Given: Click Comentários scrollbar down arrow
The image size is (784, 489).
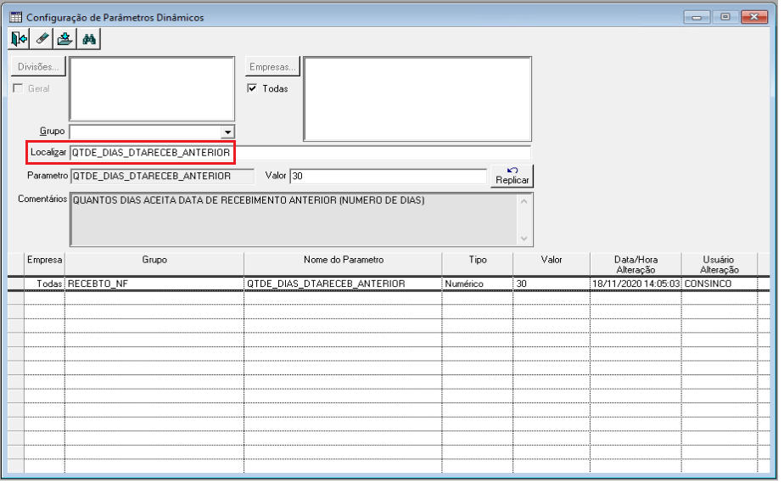Looking at the screenshot, I should pyautogui.click(x=524, y=239).
